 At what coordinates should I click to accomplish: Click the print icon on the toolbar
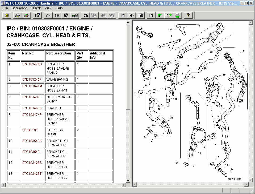coord(17,15)
